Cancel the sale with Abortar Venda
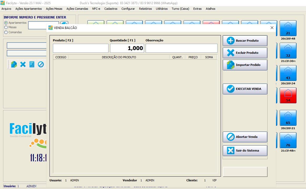Image resolution: width=306 pixels, height=189 pixels. tap(245, 137)
